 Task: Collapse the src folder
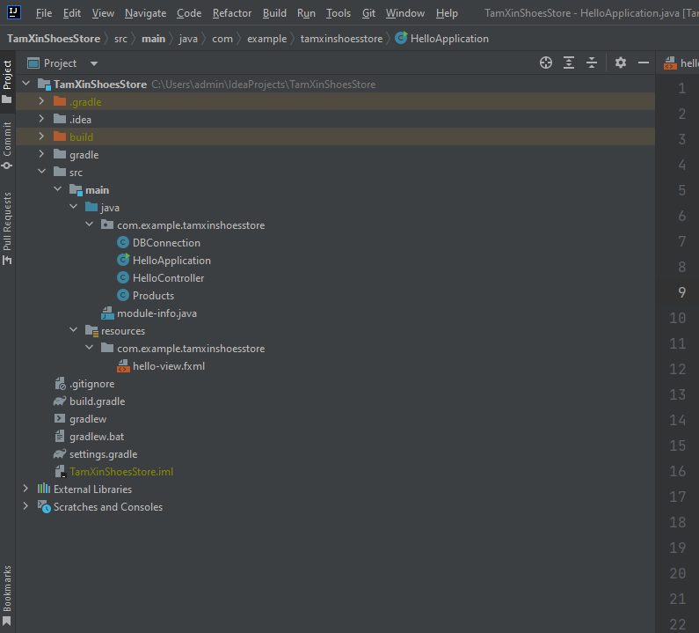point(41,172)
